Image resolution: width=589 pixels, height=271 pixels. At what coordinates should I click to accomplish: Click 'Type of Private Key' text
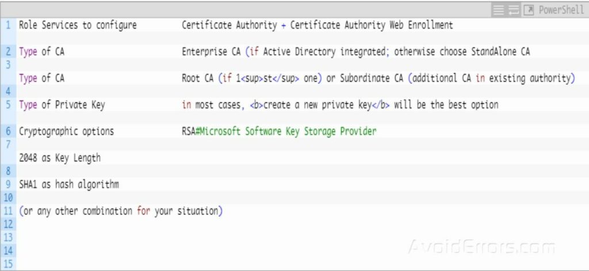(62, 105)
